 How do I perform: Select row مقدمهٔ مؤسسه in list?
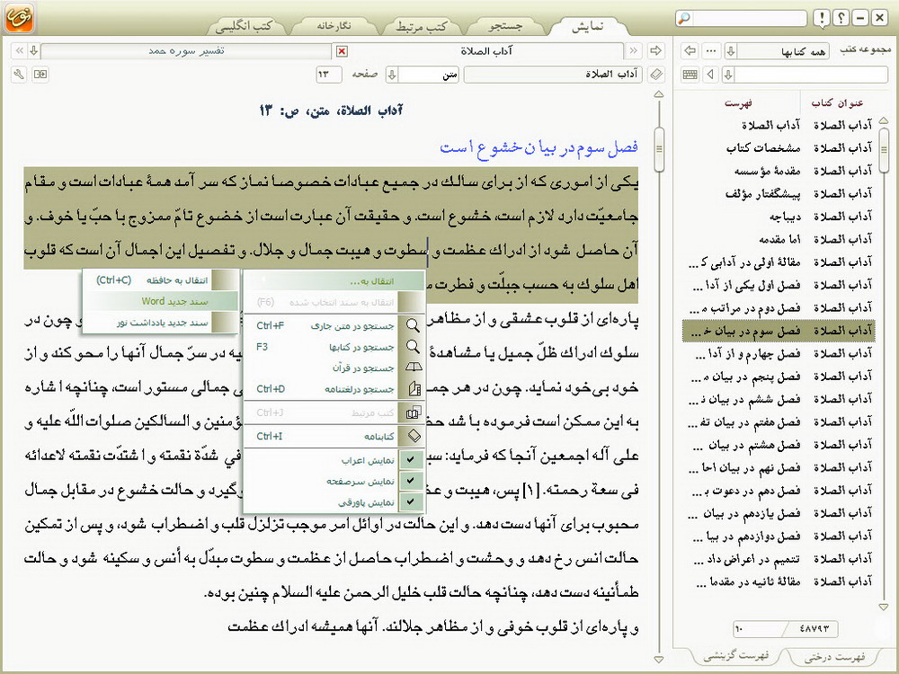click(x=779, y=171)
